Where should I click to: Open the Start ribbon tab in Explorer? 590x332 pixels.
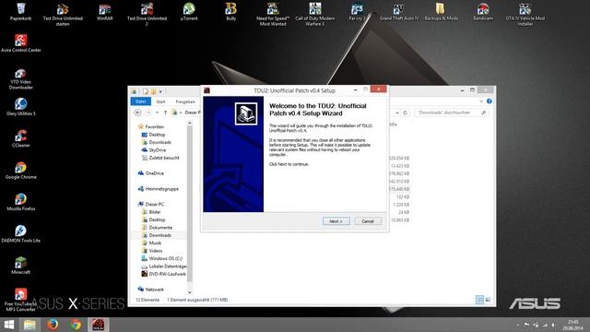tap(160, 101)
